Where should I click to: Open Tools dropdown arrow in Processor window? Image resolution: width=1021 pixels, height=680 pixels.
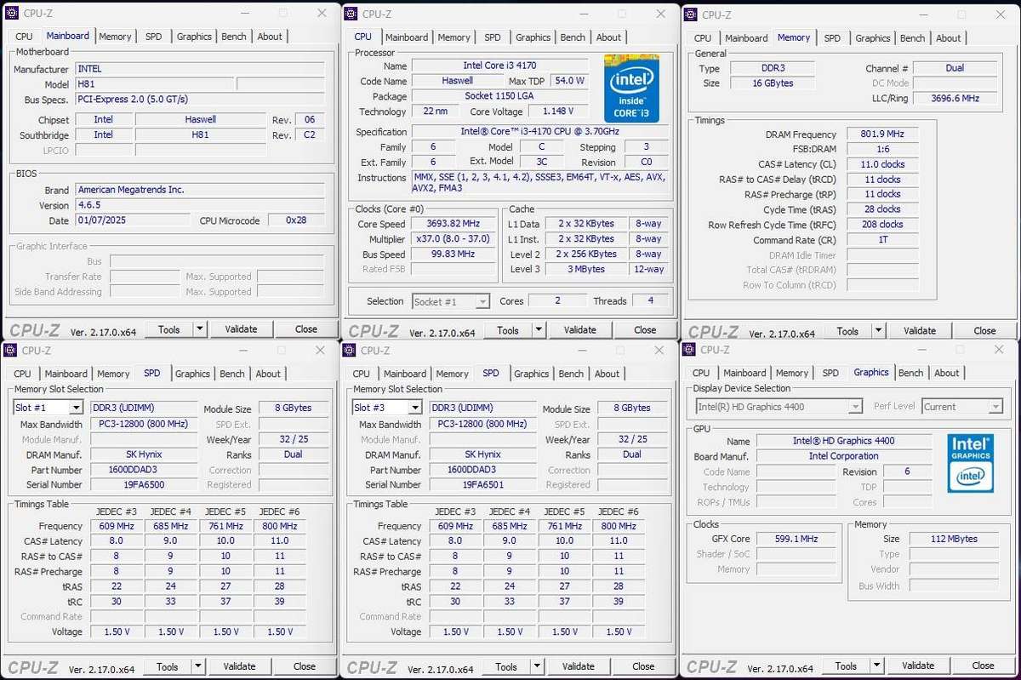pos(539,330)
